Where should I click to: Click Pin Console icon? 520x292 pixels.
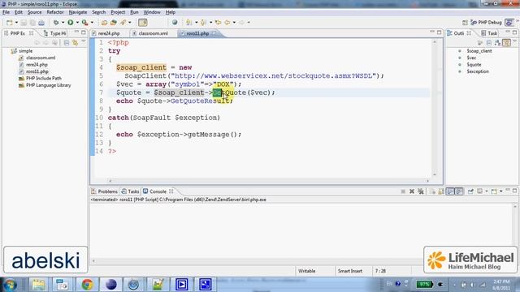tap(470, 191)
